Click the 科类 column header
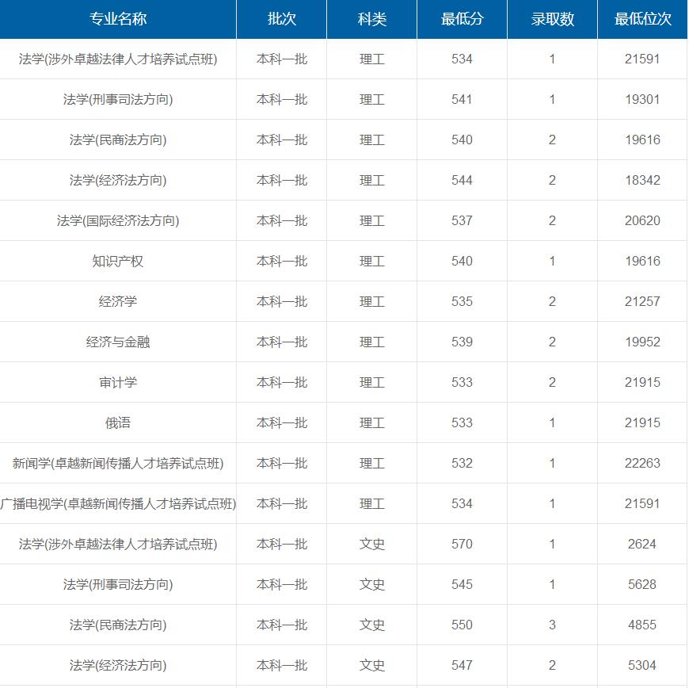 pos(371,19)
